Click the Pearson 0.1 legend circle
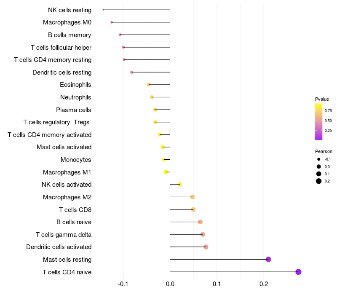Viewport: 337px width, 295px height. (318, 174)
